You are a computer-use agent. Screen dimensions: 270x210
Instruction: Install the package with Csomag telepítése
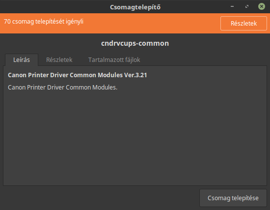click(233, 198)
